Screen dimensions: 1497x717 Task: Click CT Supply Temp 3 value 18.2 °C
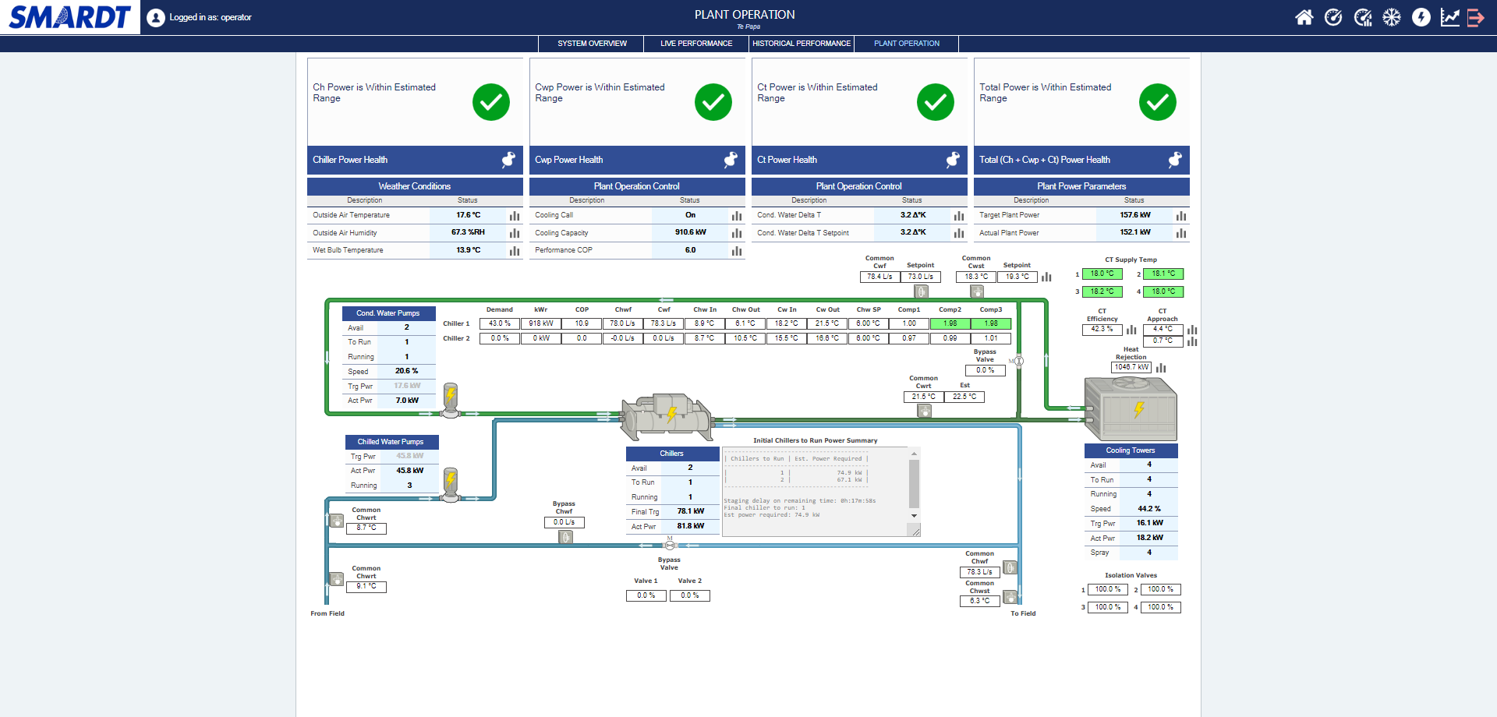[x=1102, y=291]
